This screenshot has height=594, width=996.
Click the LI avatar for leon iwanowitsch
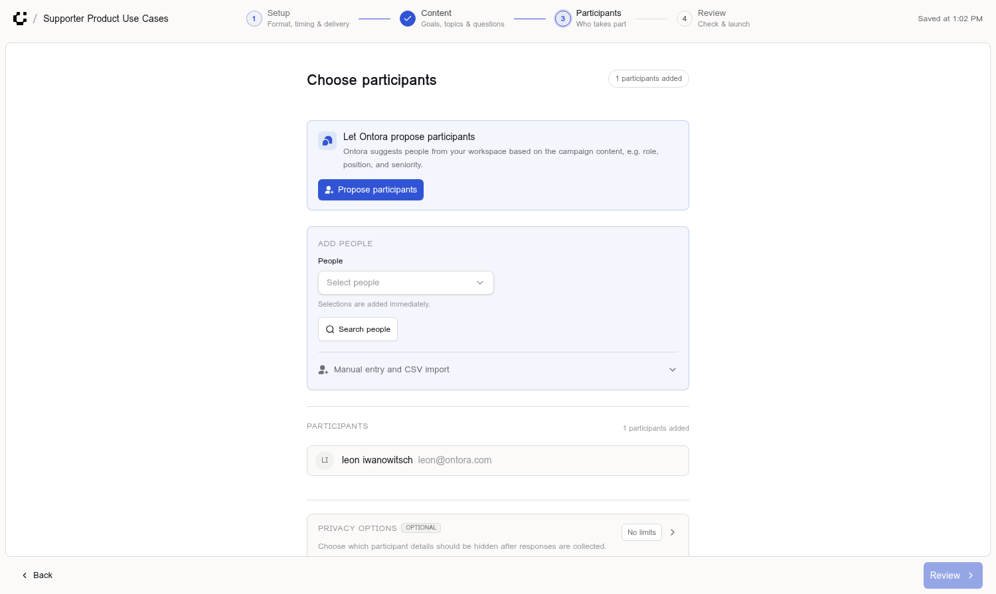[x=325, y=461]
